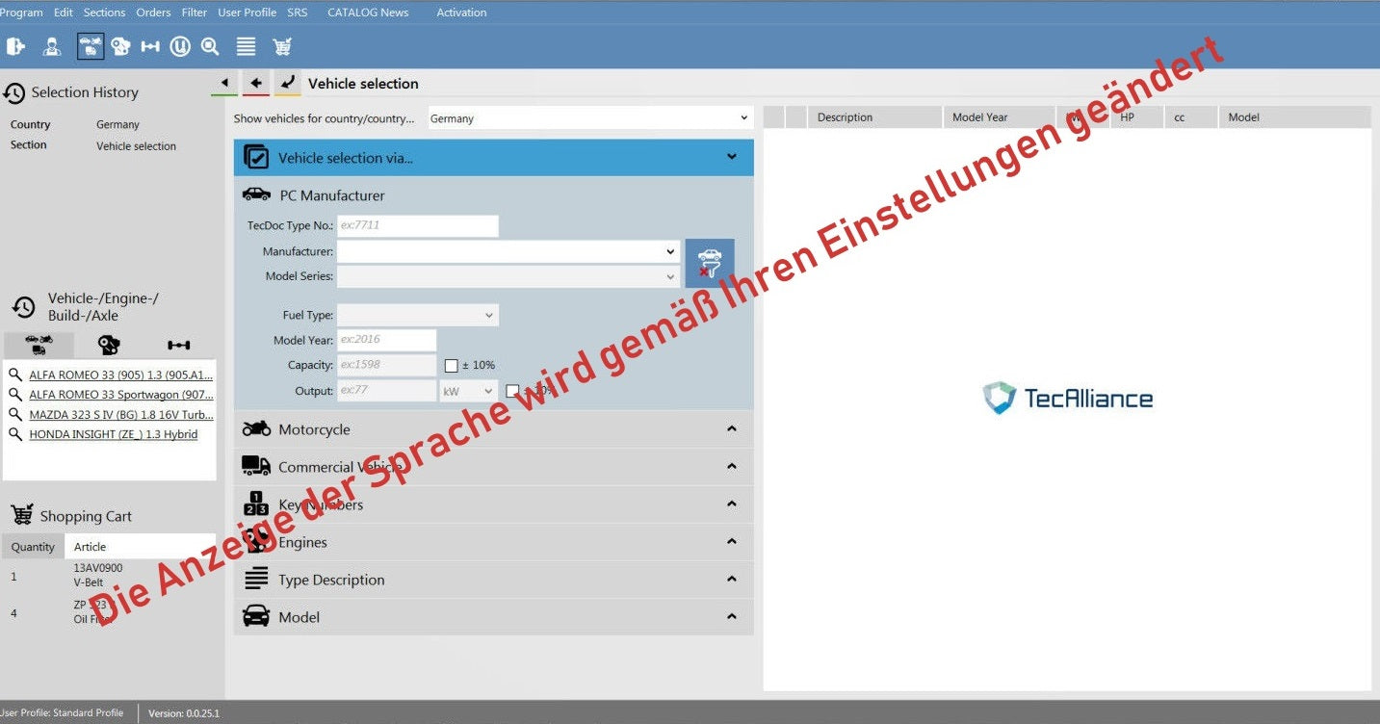Open the magnifier search icon in toolbar

tap(210, 46)
